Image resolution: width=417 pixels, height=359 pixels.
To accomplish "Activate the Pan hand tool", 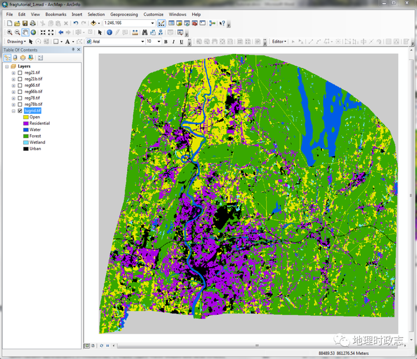I will pos(25,32).
